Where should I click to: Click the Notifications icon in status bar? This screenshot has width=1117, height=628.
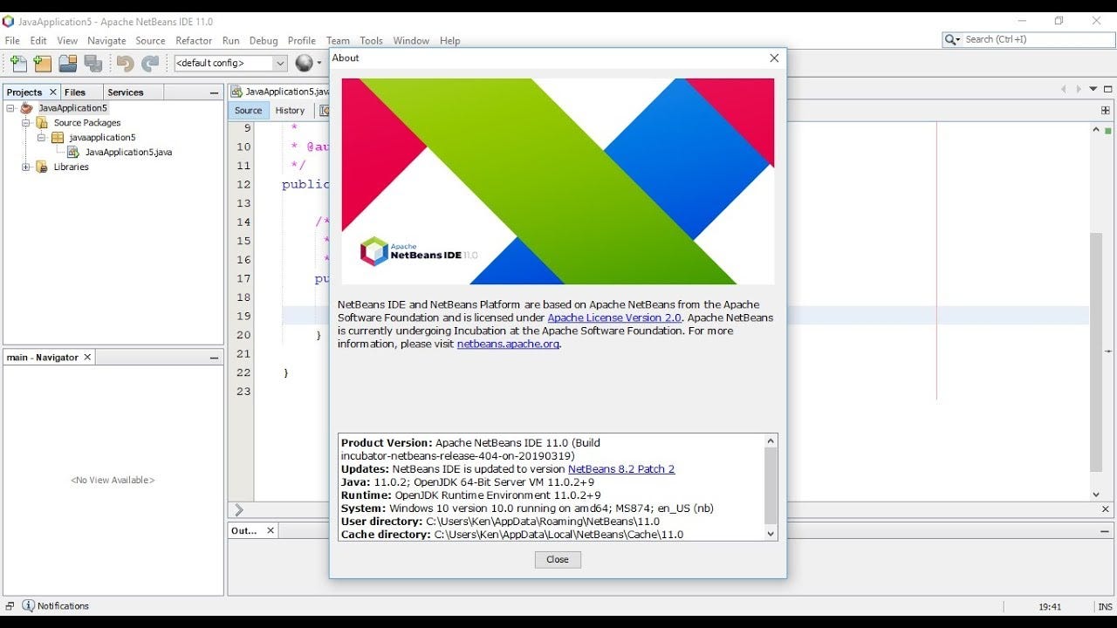(28, 605)
